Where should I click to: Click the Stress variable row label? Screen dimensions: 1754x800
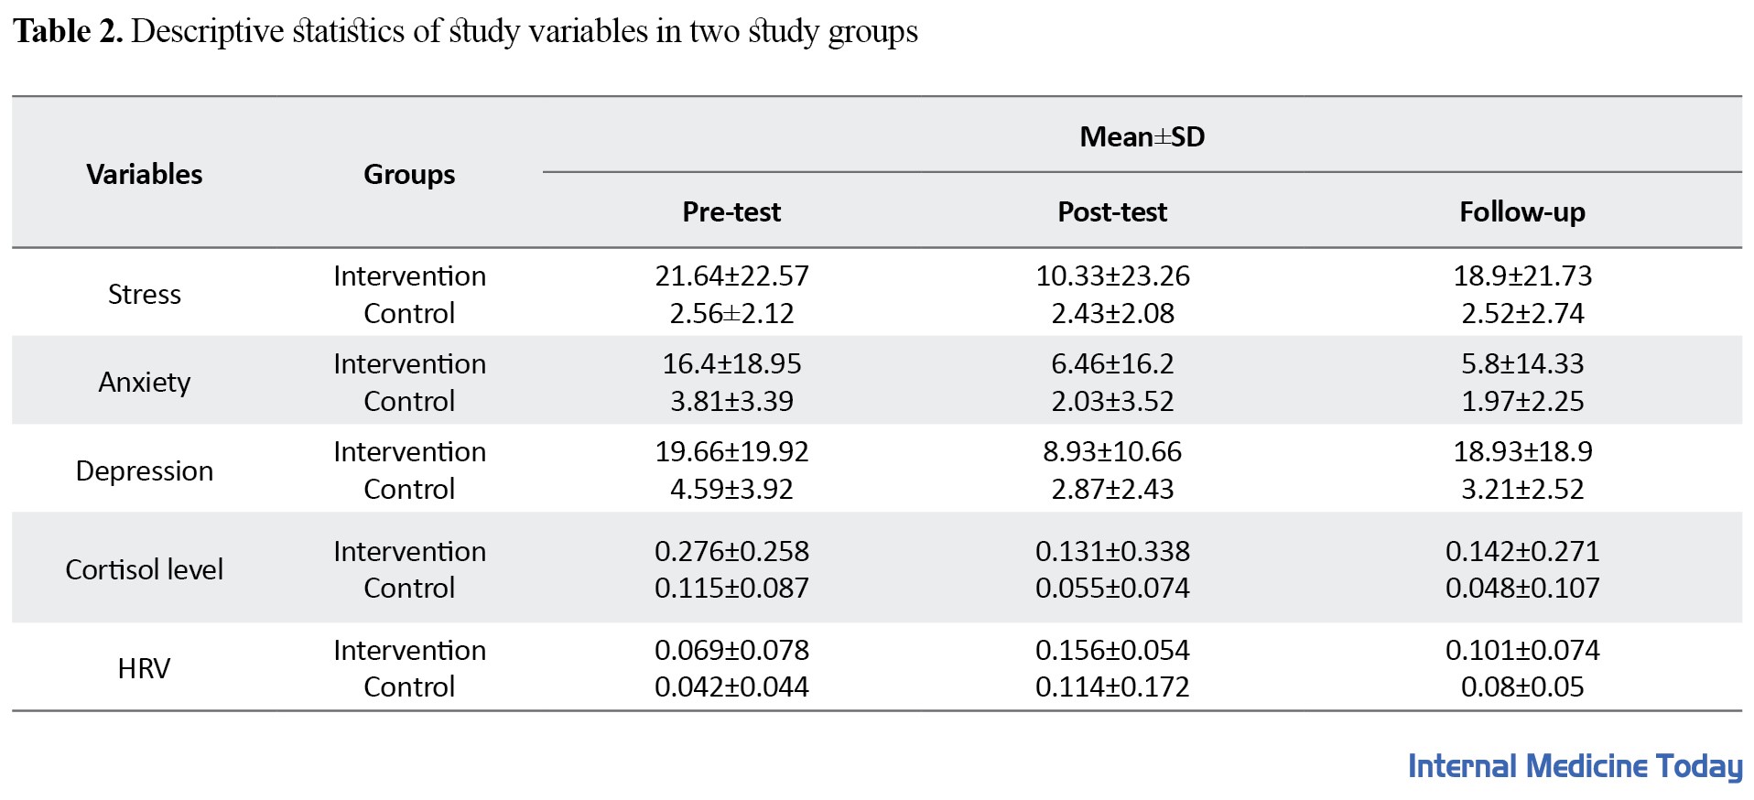[x=145, y=294]
